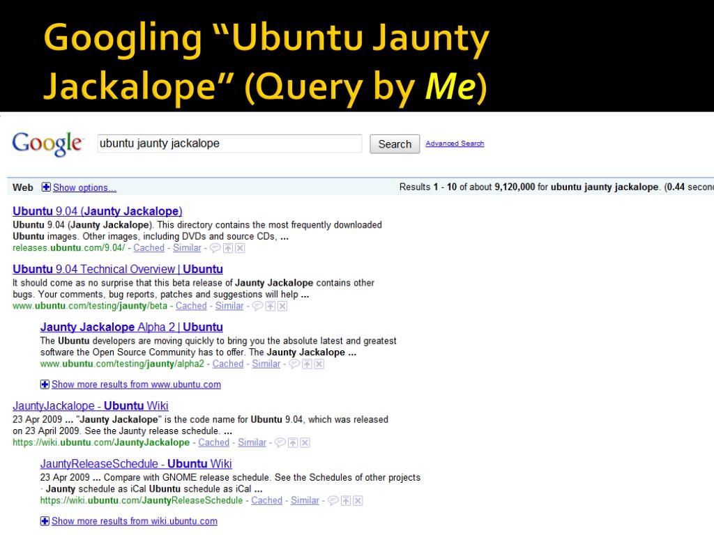
Task: Open Similar pages for releases.ubuntu.com result
Action: pyautogui.click(x=187, y=248)
